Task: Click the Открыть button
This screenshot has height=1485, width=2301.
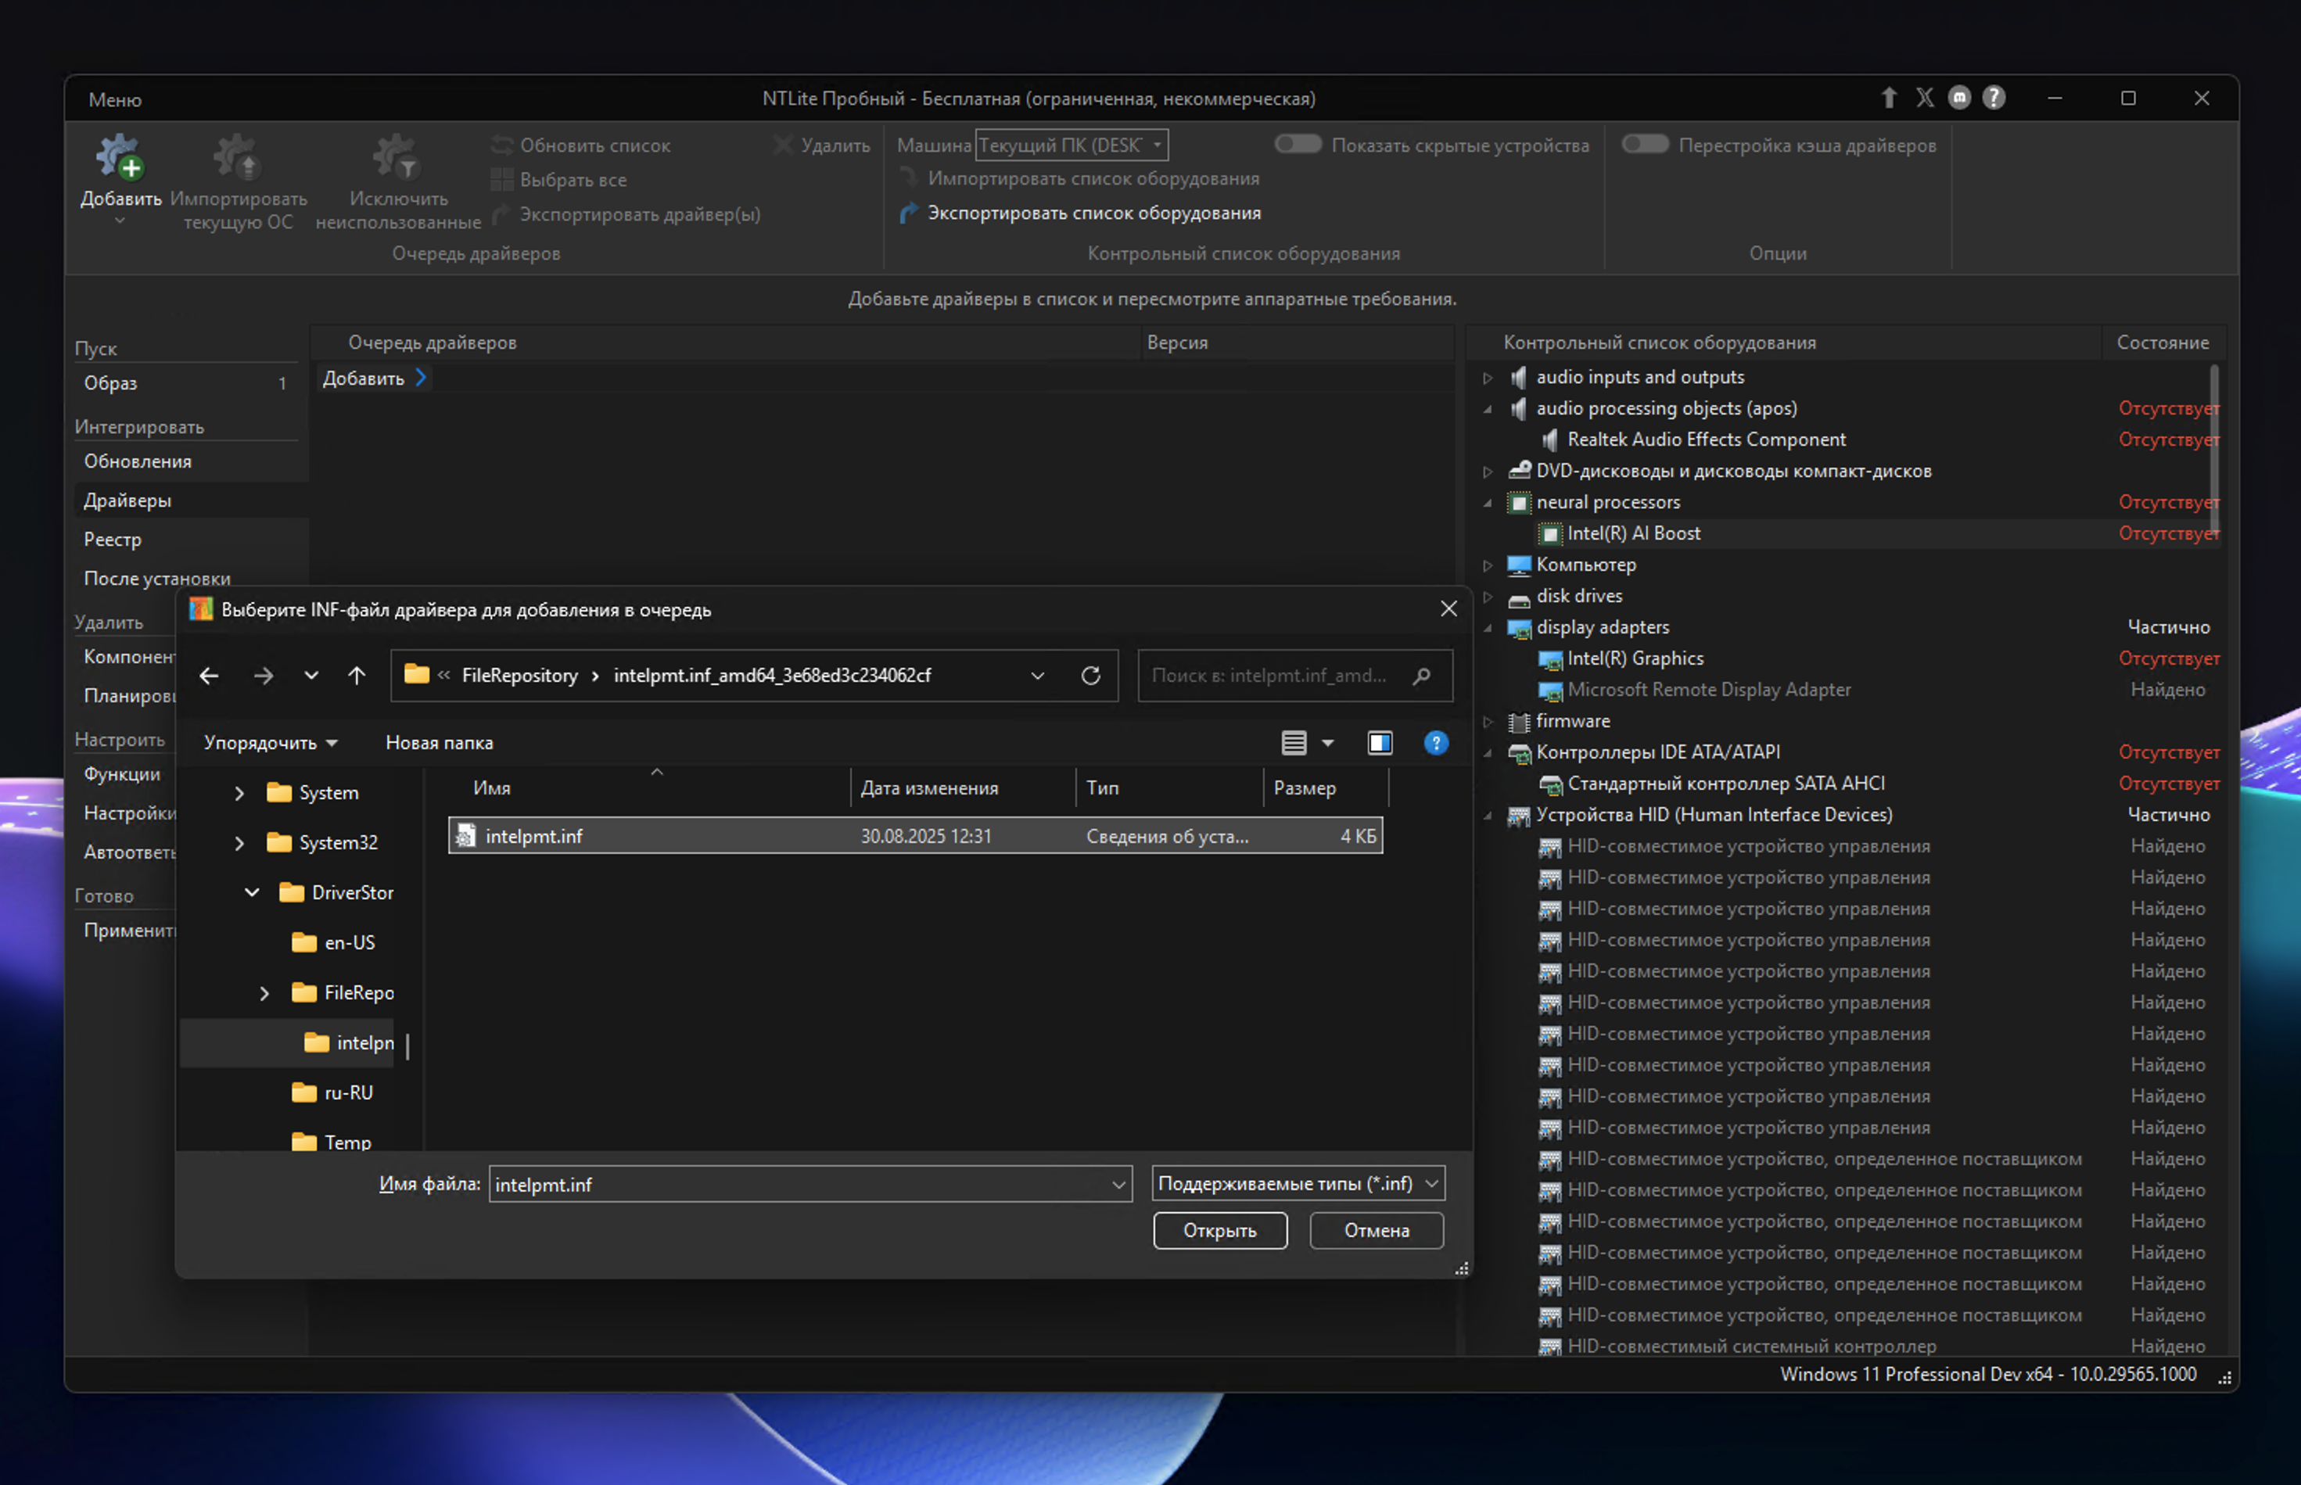Action: tap(1219, 1230)
